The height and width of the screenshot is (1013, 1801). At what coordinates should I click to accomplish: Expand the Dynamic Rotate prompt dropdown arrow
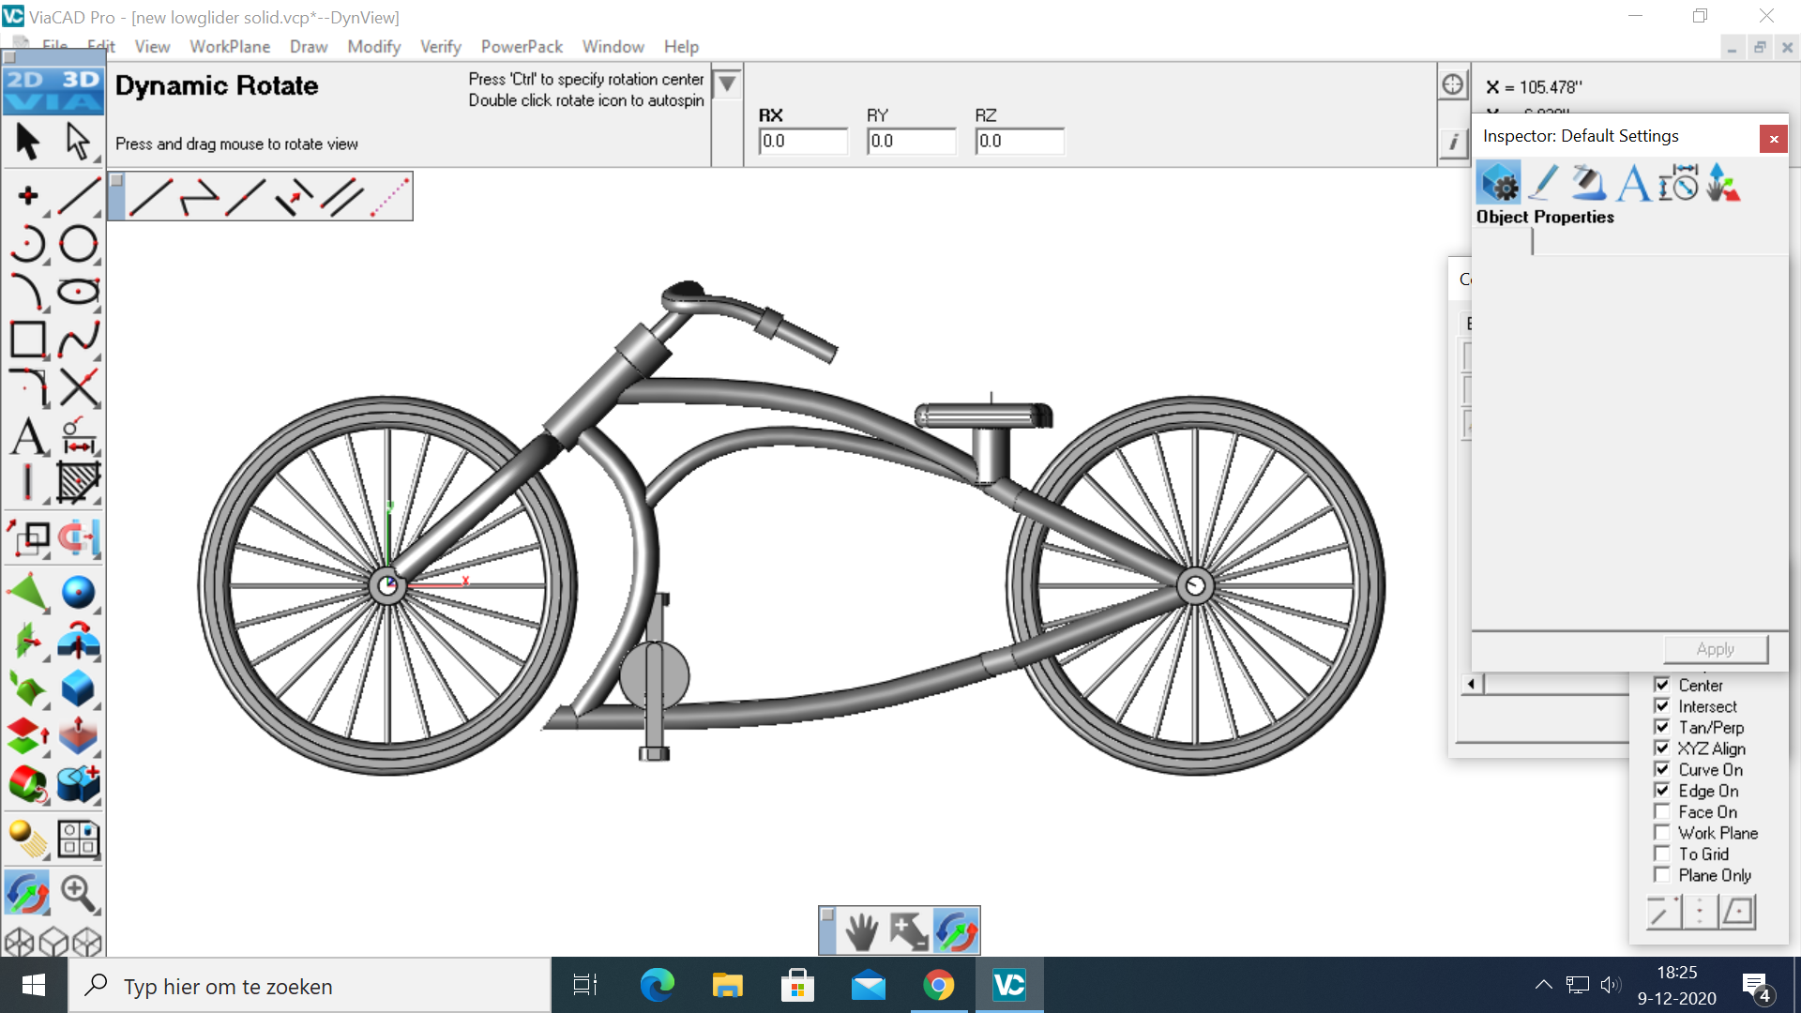tap(727, 84)
